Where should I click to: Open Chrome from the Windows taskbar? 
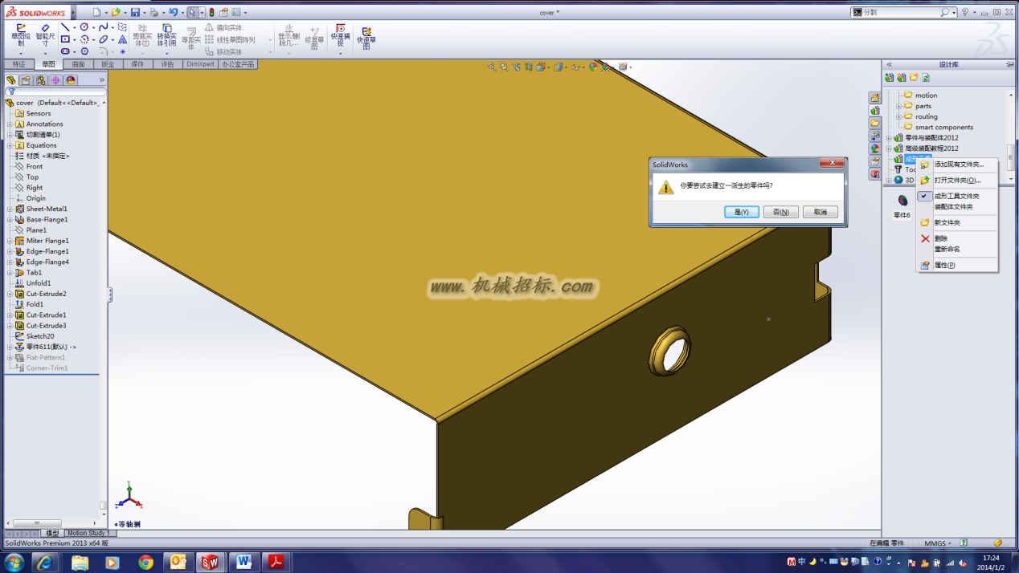click(x=145, y=562)
